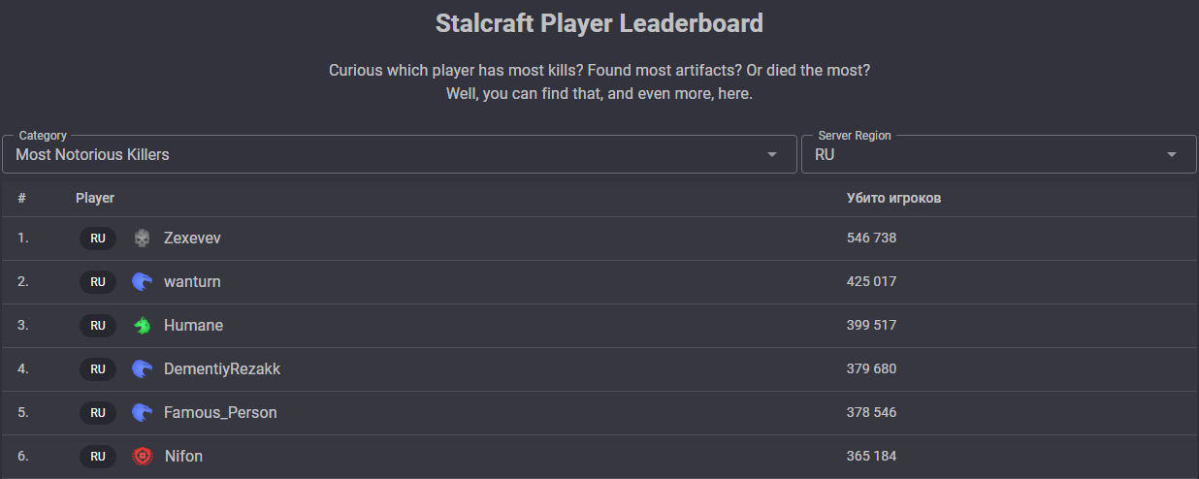Click Humane's green faction icon

[143, 325]
